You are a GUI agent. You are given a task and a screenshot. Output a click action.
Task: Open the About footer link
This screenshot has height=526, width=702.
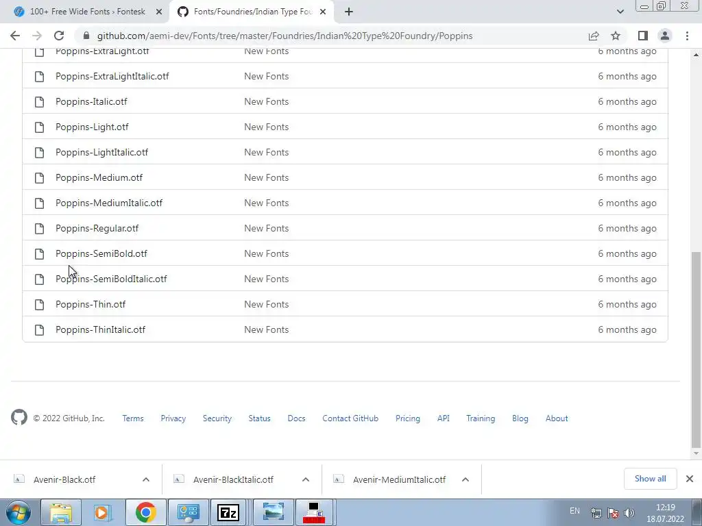pos(557,418)
